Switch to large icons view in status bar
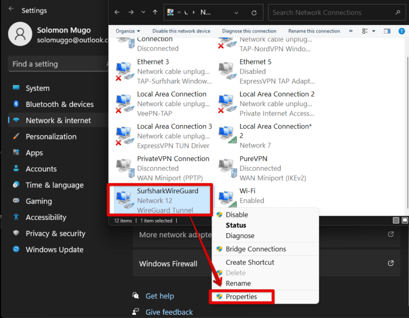Viewport: 409px width, 318px height. point(405,220)
